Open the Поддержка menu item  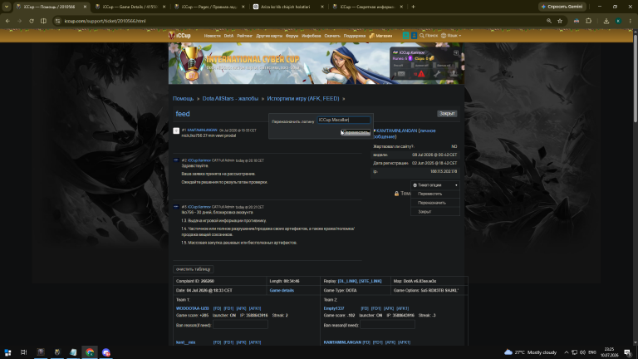(355, 36)
